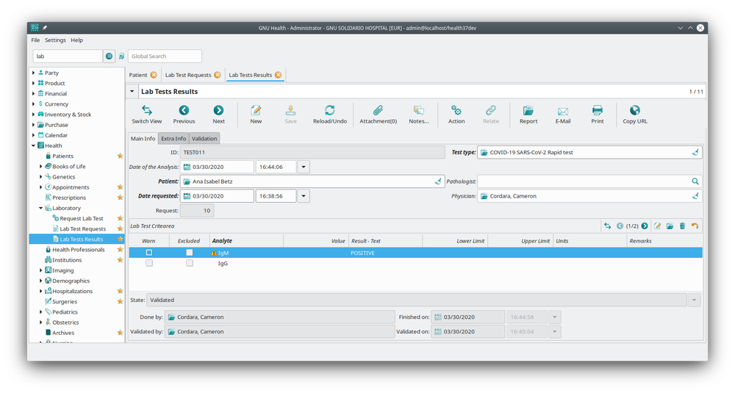The width and height of the screenshot is (735, 393).
Task: Click the Global Search field
Action: click(x=165, y=57)
